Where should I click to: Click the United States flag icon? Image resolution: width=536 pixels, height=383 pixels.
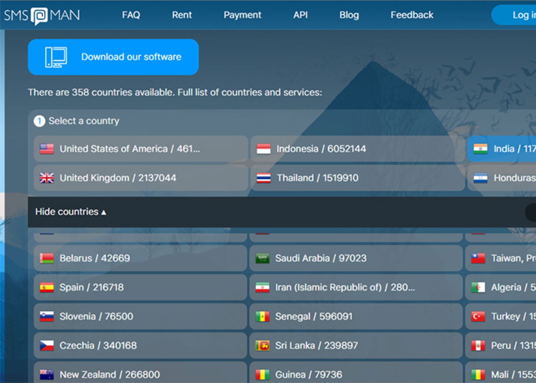pos(46,149)
